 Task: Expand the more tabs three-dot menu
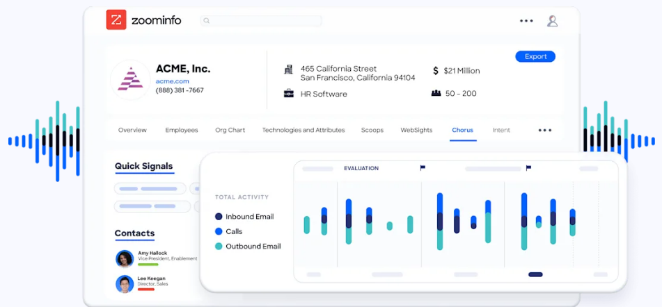pos(545,130)
